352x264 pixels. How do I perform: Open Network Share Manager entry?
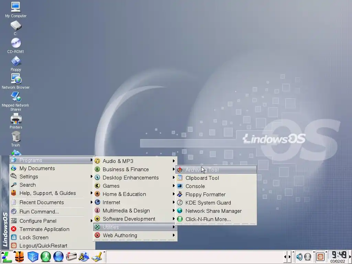point(216,211)
